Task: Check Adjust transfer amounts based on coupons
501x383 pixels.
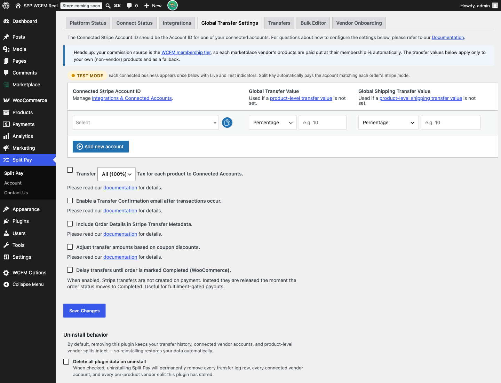Action: (70, 247)
